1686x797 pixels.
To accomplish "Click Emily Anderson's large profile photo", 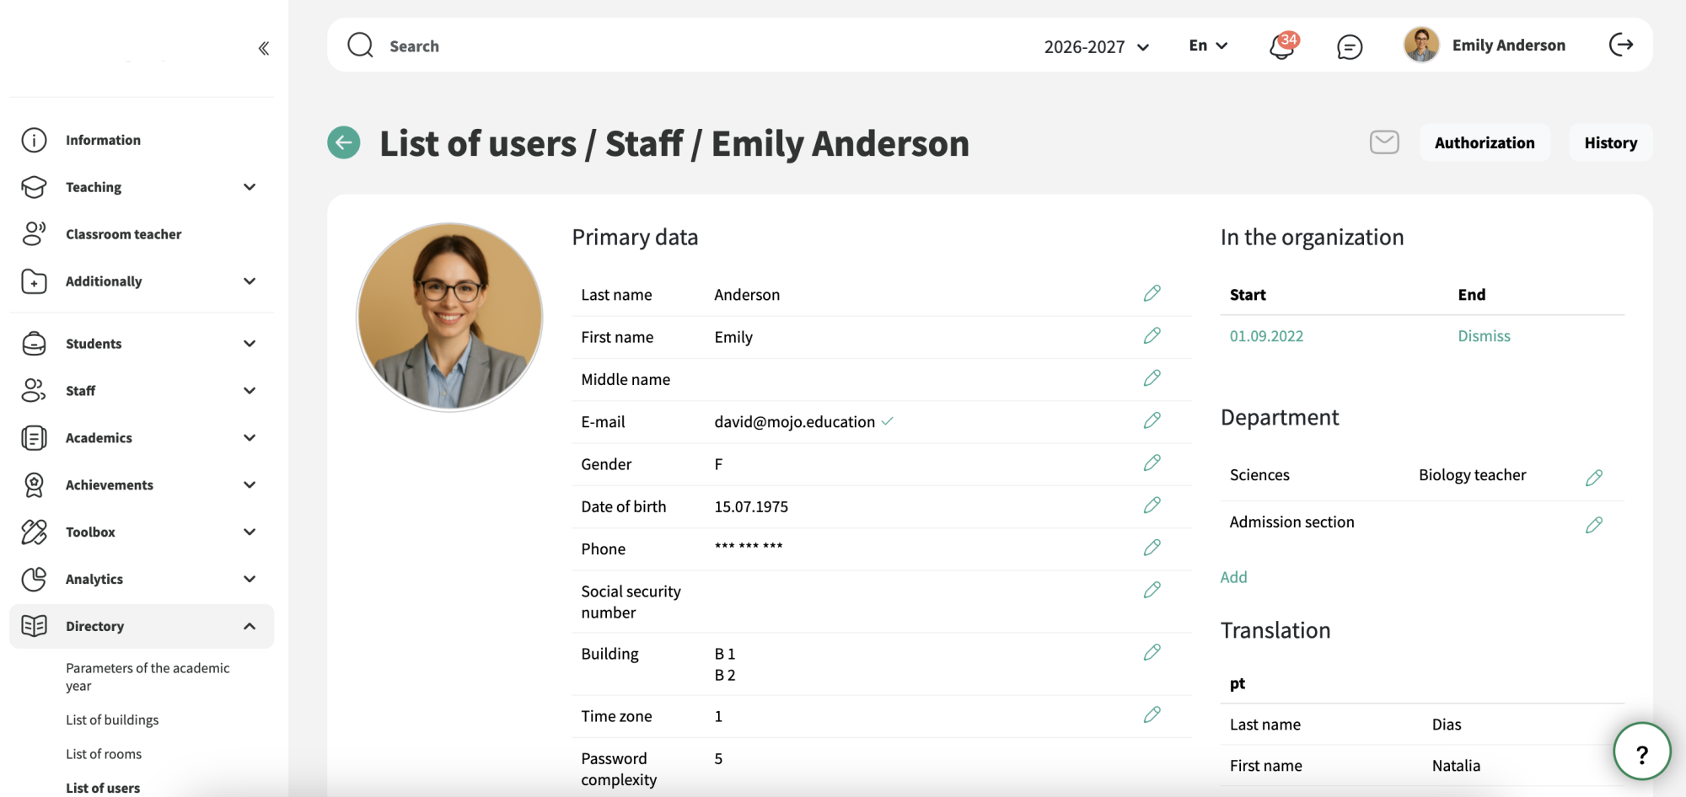I will (449, 317).
